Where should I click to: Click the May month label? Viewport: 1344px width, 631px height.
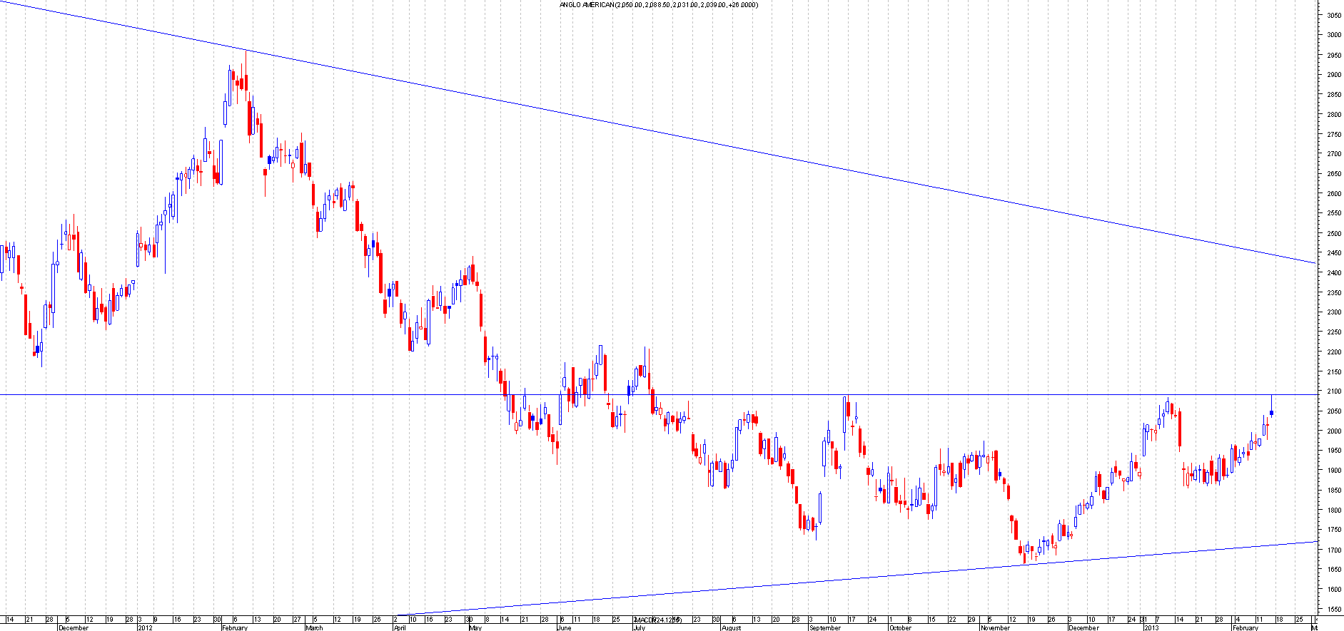pyautogui.click(x=475, y=628)
